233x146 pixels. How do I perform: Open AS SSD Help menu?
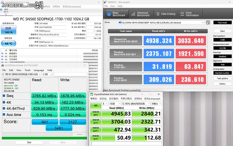50,70
